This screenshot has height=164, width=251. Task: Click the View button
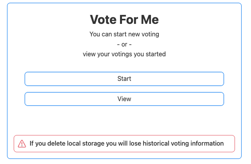tap(124, 99)
